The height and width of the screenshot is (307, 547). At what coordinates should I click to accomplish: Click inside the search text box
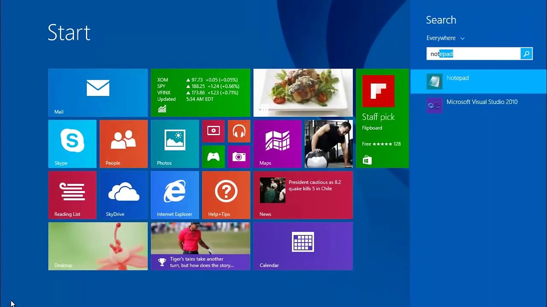[473, 54]
